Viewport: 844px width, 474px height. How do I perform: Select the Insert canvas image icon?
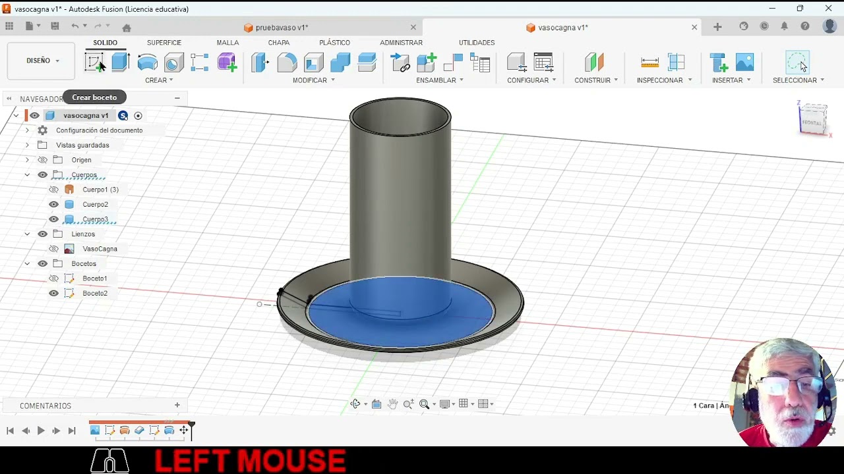click(744, 63)
